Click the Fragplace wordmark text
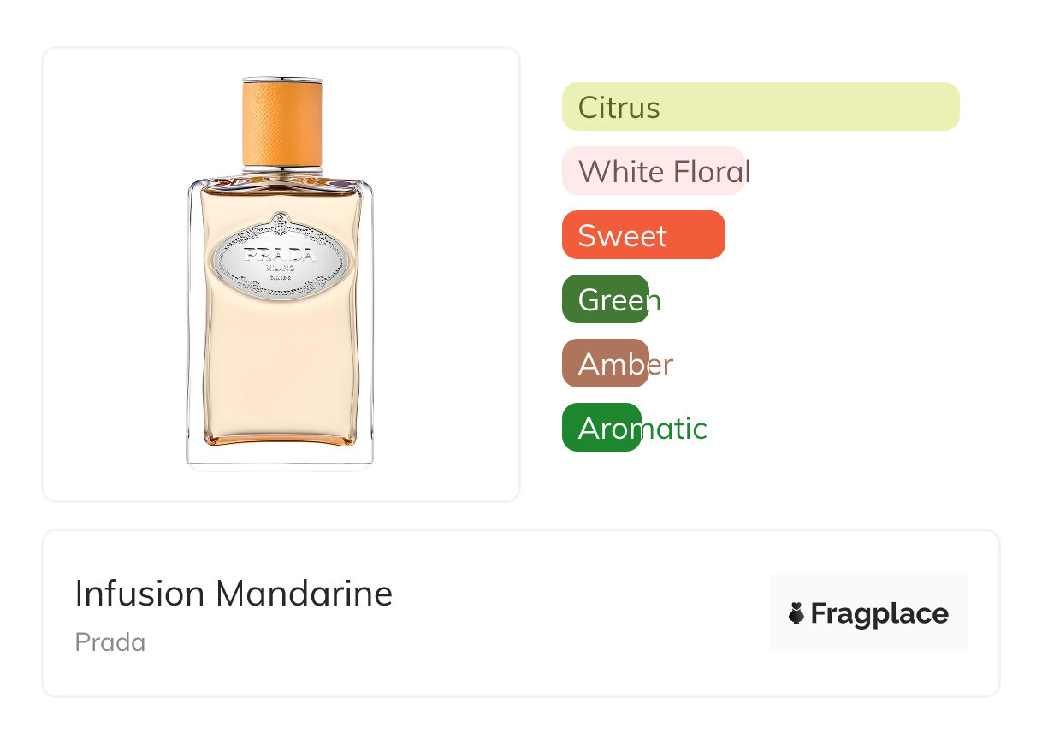Screen dimensions: 1042x739 tap(879, 613)
